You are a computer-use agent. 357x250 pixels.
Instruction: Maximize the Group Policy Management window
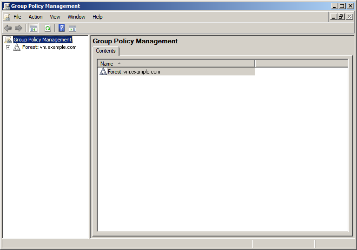342,6
